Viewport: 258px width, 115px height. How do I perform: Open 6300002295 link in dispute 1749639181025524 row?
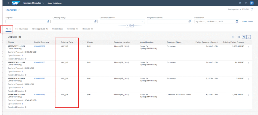coord(40,79)
